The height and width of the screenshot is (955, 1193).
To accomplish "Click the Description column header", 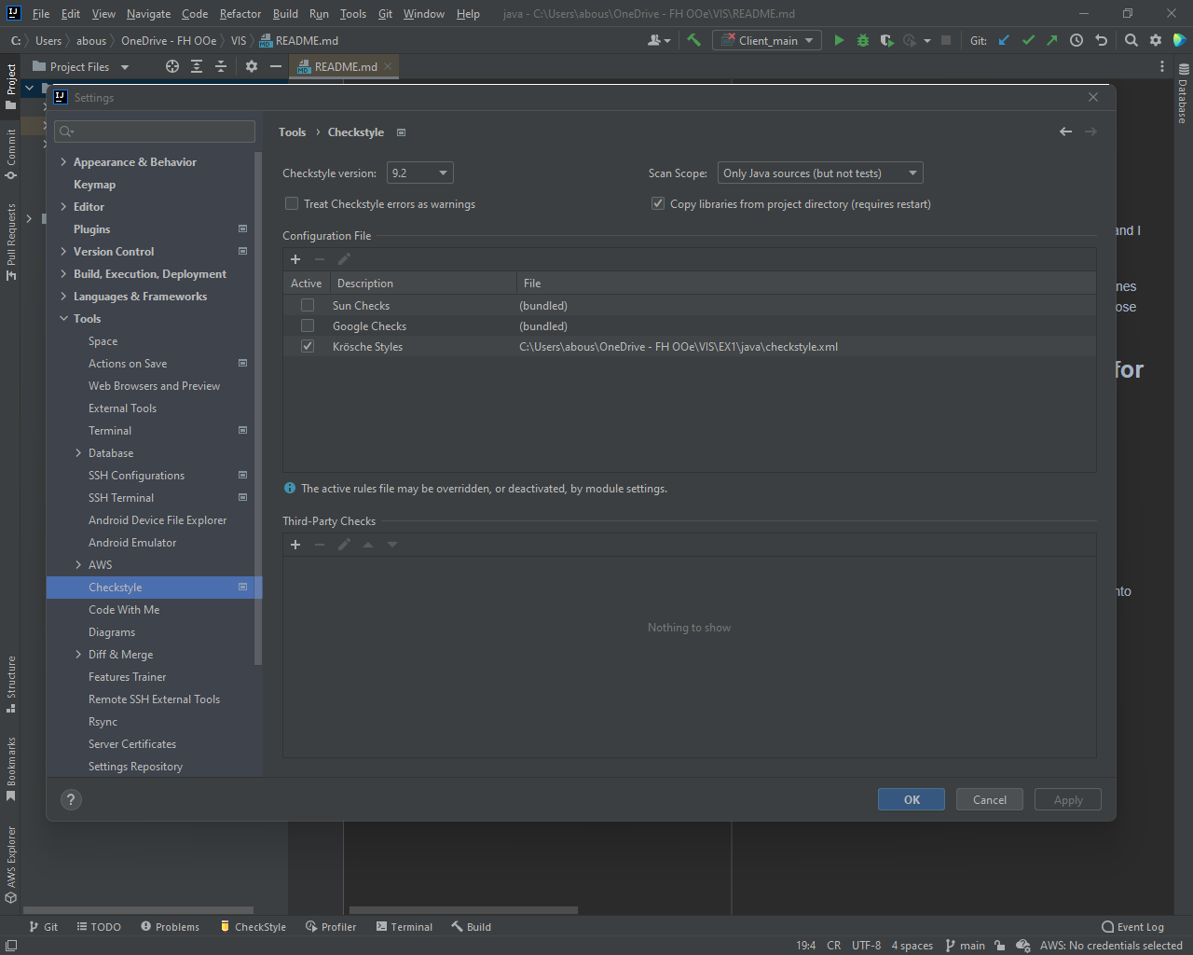I will click(424, 283).
